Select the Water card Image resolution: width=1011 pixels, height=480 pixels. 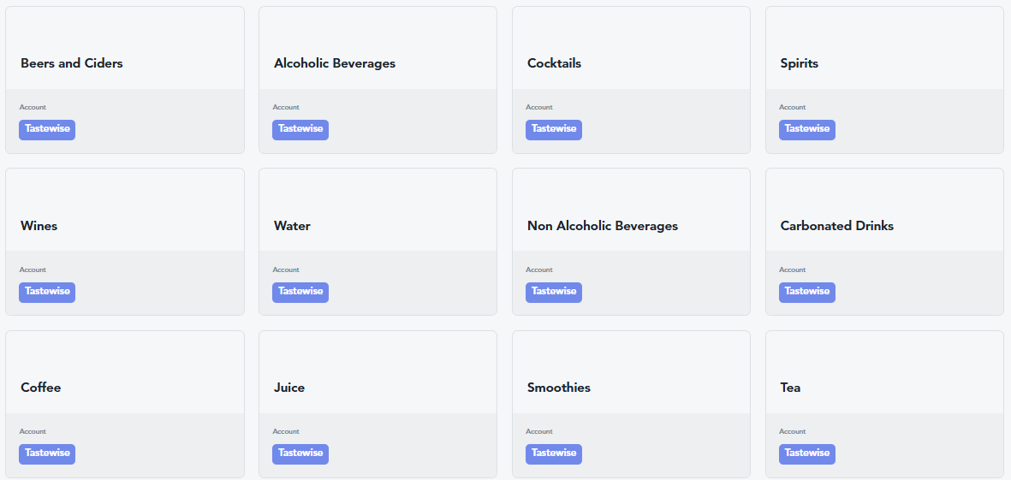point(292,226)
